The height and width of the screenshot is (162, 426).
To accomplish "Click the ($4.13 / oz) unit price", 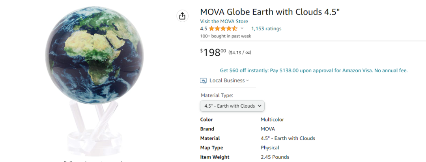I will pos(240,52).
